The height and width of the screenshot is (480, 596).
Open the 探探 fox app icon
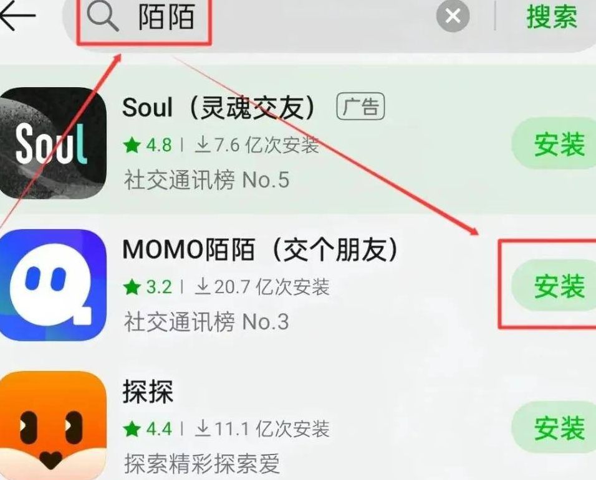click(52, 425)
